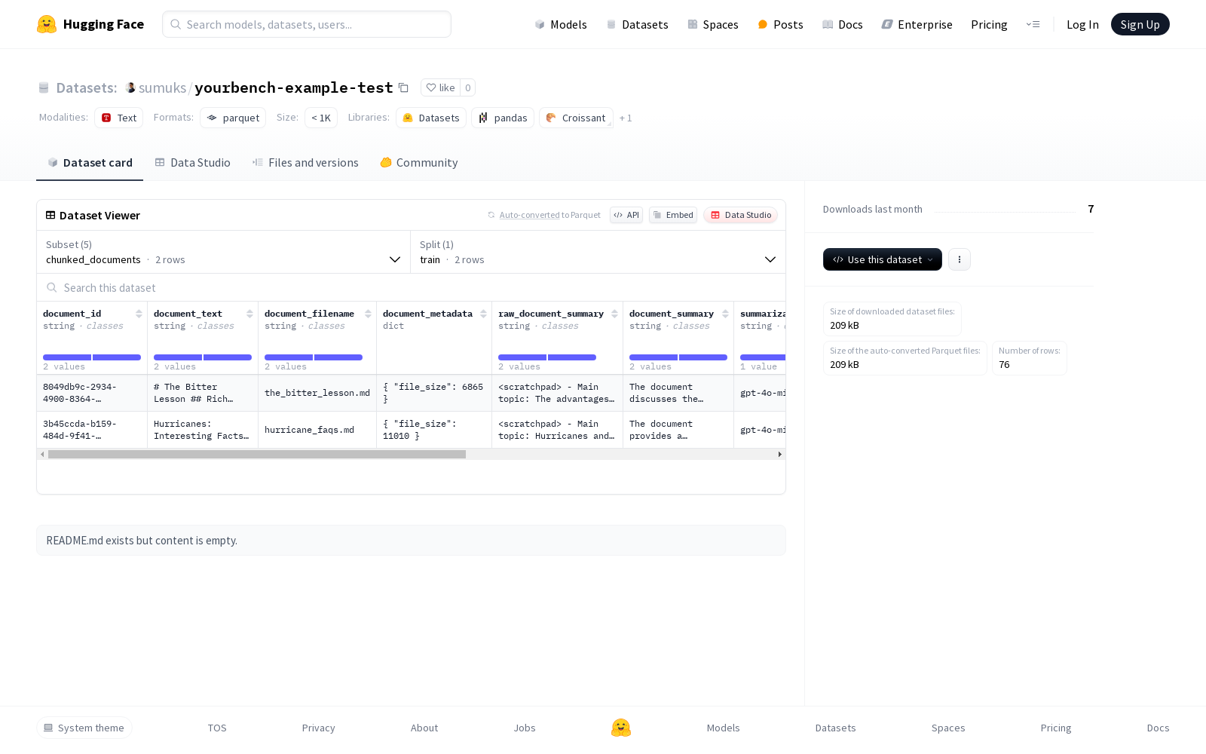The height and width of the screenshot is (754, 1206).
Task: Open the System theme switcher
Action: (84, 728)
